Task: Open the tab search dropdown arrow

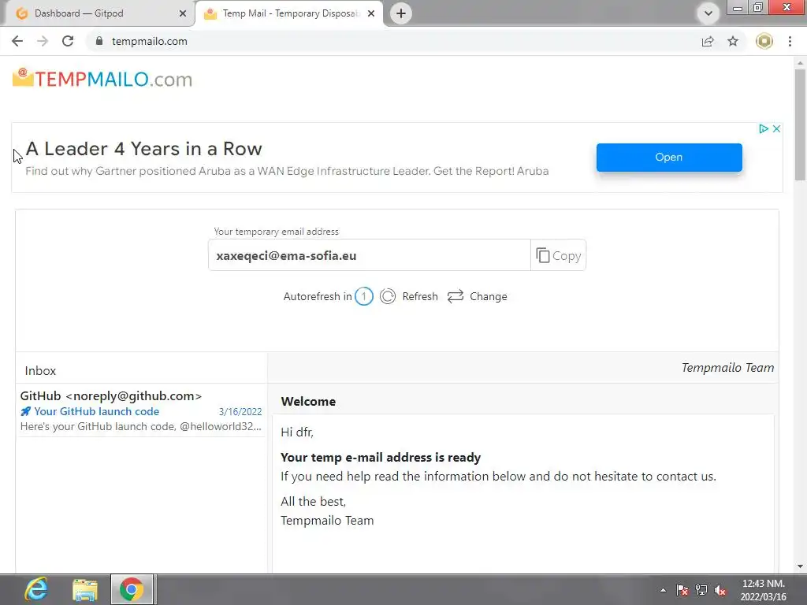Action: [708, 13]
